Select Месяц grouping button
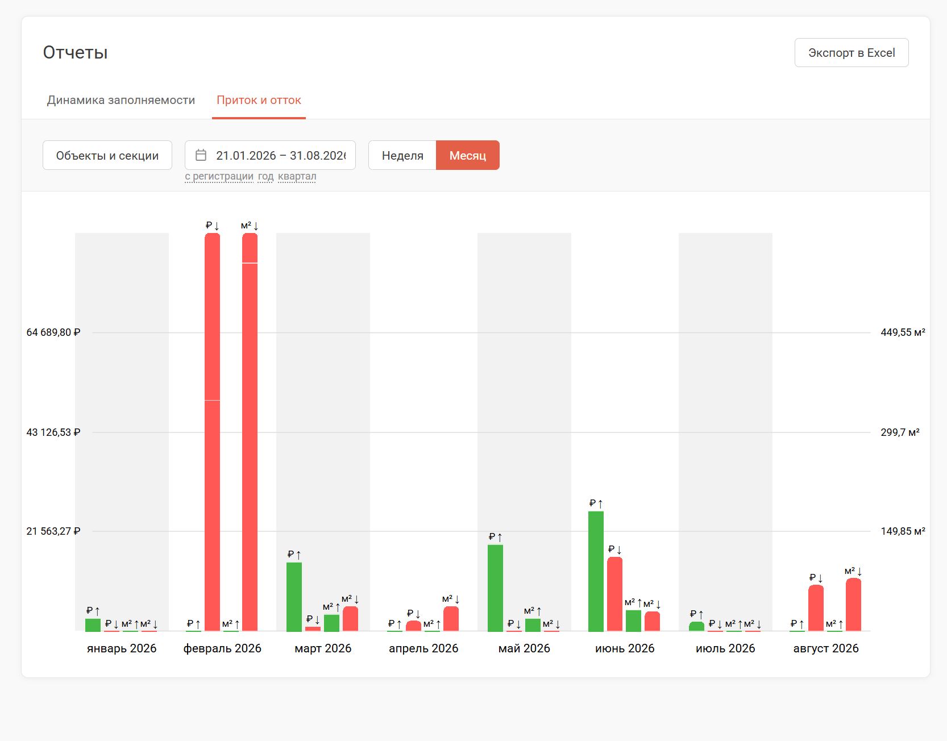 [468, 155]
